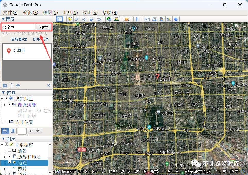
Task: Open the 帮助(H) menu
Action: (110, 12)
